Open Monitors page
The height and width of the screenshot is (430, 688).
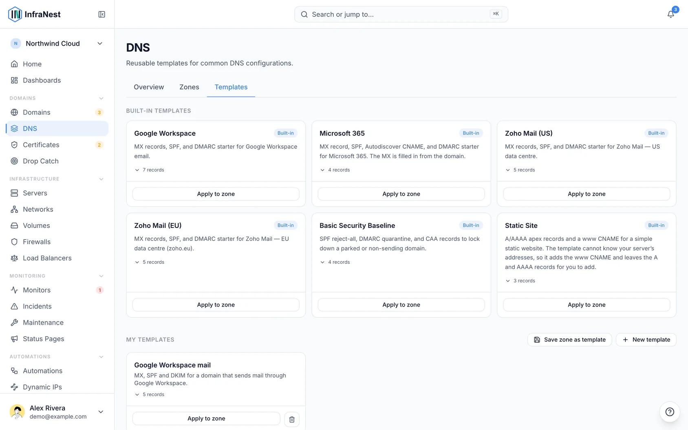tap(57, 290)
